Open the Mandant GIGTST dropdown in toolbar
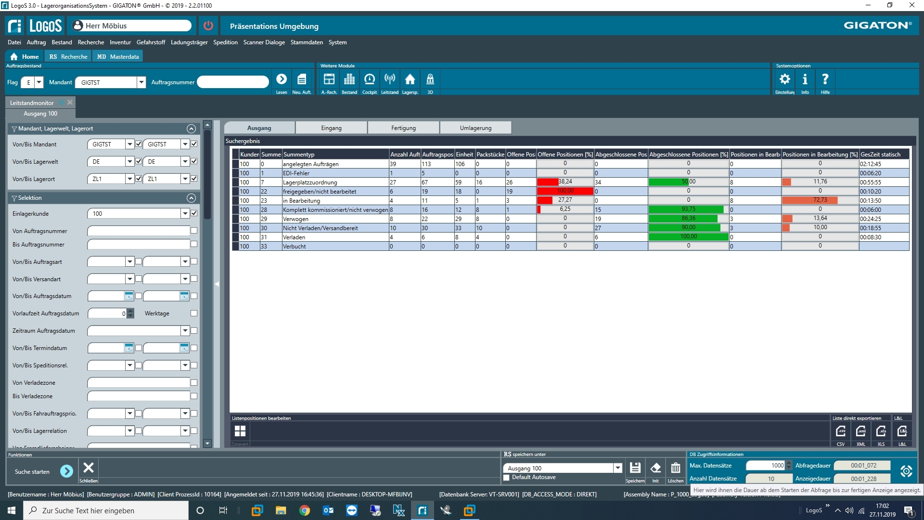 click(x=141, y=82)
